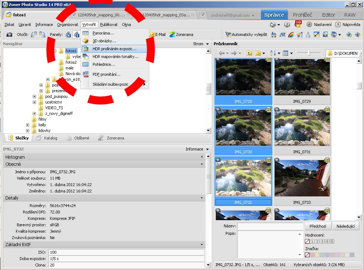Click the Zonerama toolbar button
The width and height of the screenshot is (364, 270).
181,35
